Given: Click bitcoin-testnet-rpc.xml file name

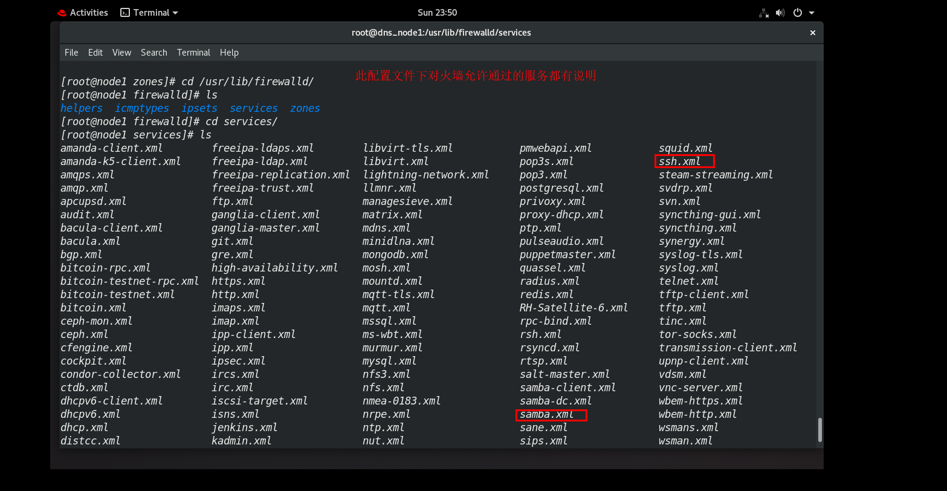Looking at the screenshot, I should (x=130, y=281).
